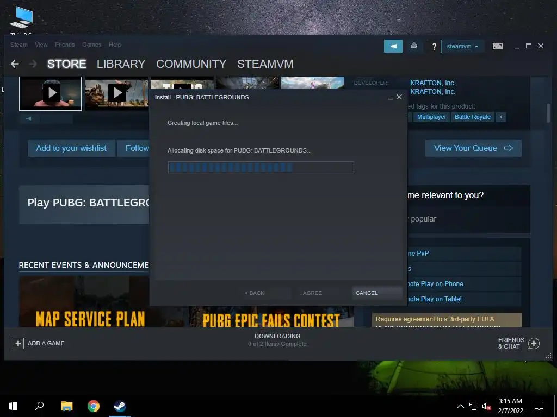Viewport: 557px width, 417px height.
Task: Open the FRIENDS & CHAT icon
Action: point(534,343)
